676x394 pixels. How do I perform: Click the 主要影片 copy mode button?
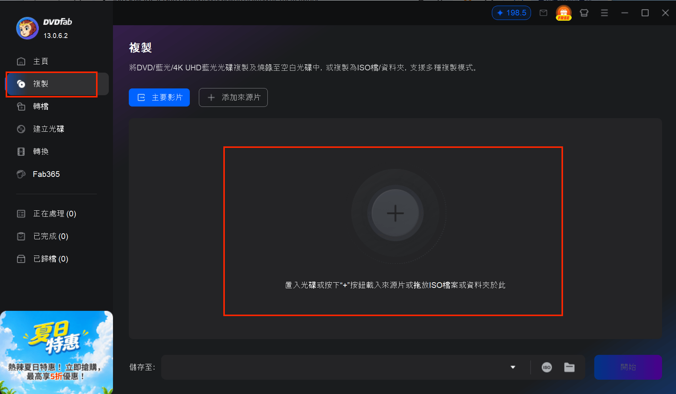pyautogui.click(x=159, y=97)
